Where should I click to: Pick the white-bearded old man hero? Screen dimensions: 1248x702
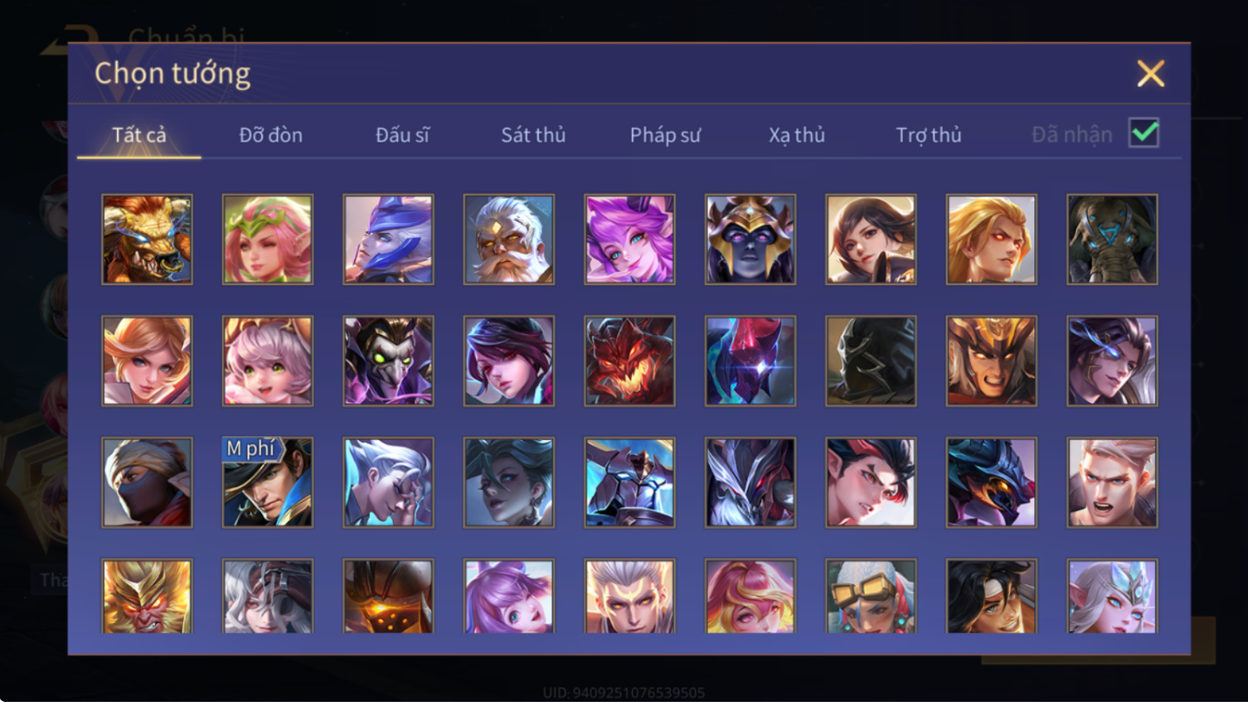click(x=509, y=240)
